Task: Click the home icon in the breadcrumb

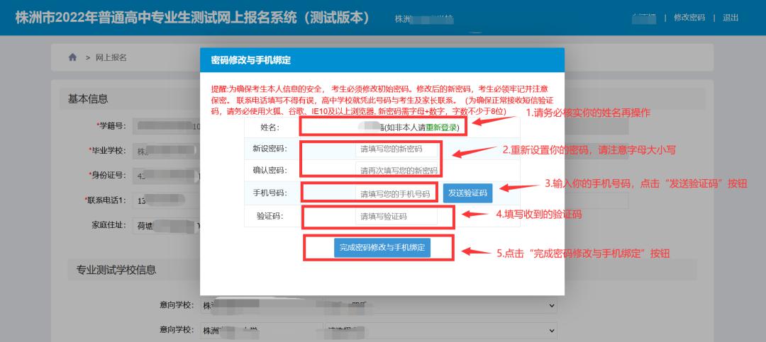Action: pyautogui.click(x=72, y=57)
